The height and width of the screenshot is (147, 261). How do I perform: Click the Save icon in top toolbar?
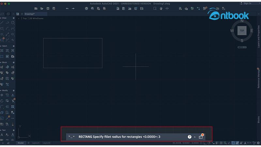tap(48, 8)
